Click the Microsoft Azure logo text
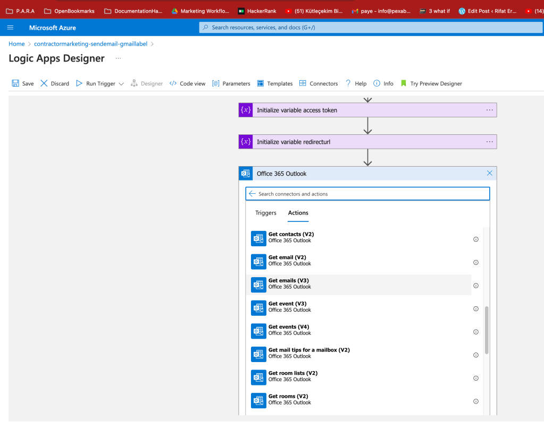 pos(53,28)
